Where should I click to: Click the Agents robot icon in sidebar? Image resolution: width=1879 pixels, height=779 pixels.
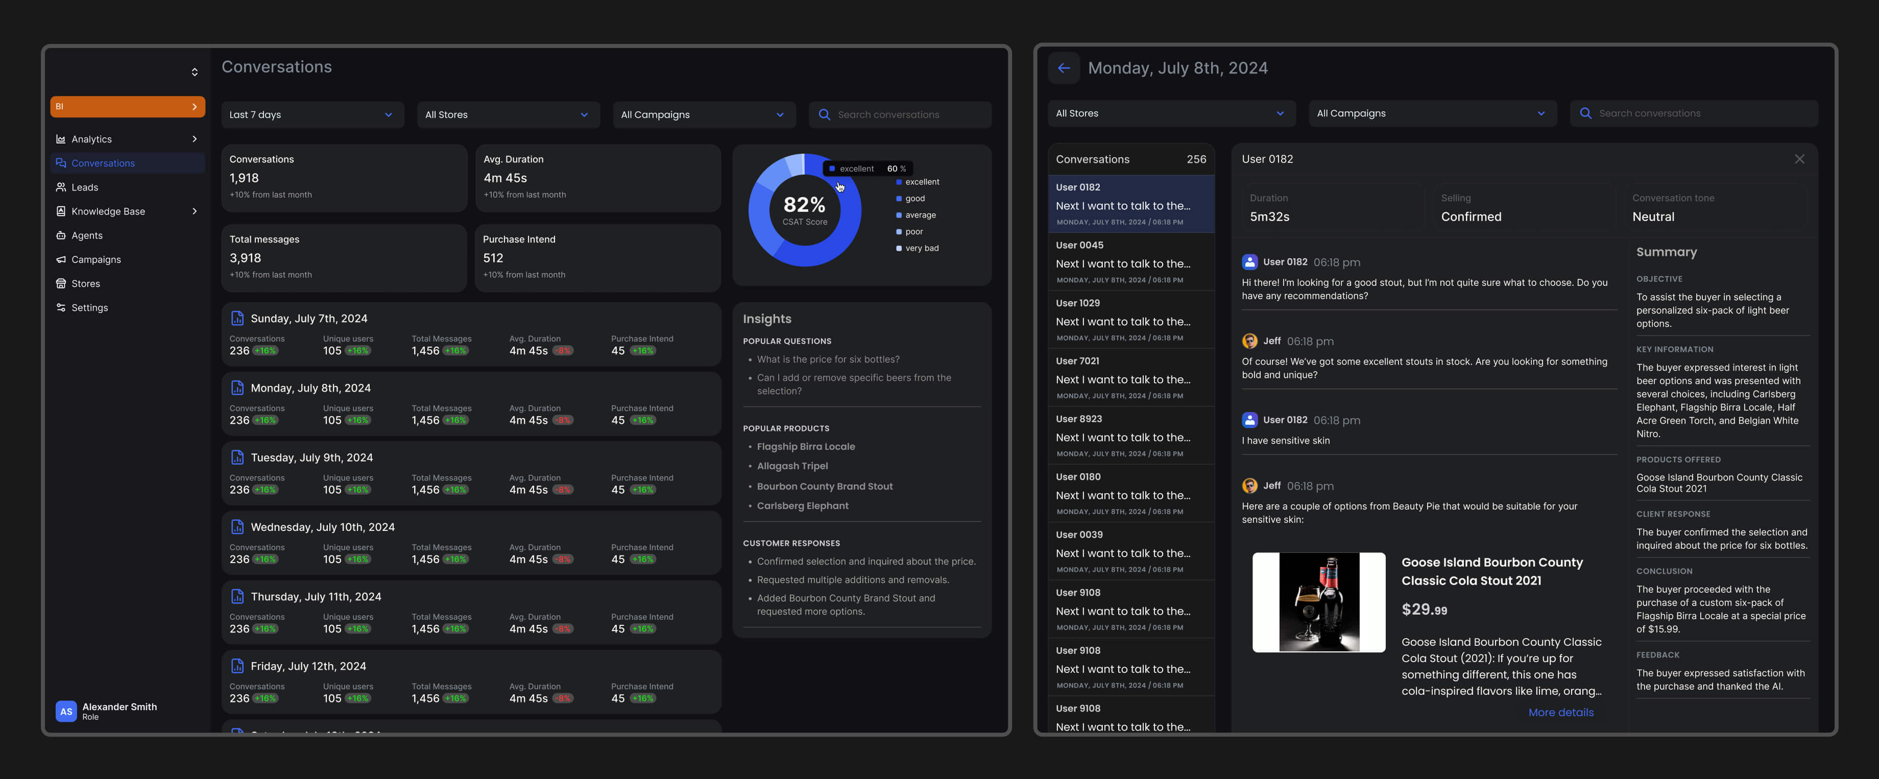coord(61,236)
